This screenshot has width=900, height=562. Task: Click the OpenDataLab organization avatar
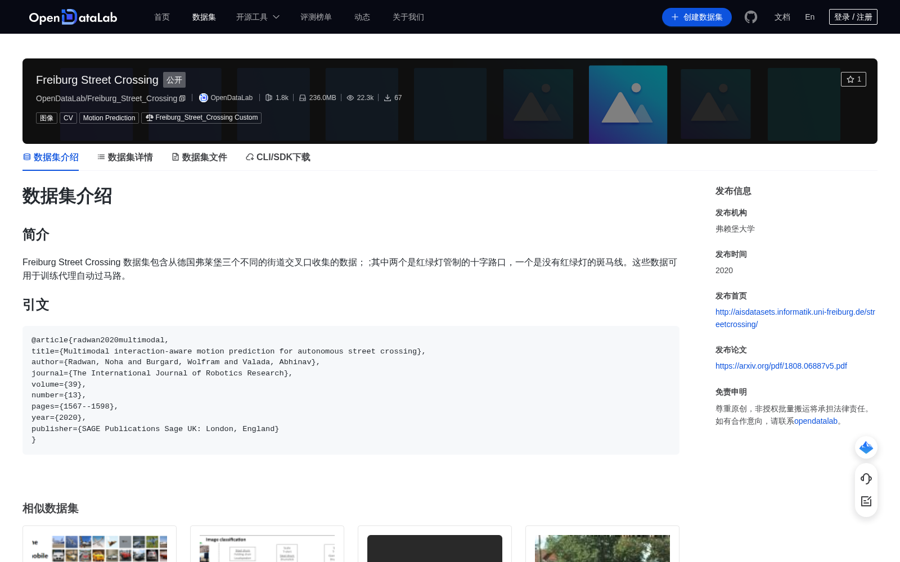pyautogui.click(x=204, y=98)
